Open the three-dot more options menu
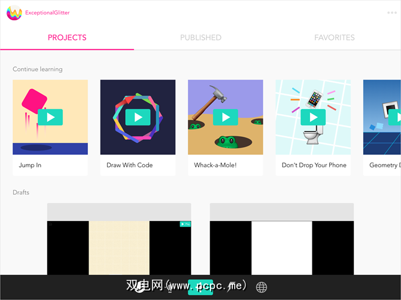Screen dimensions: 401x300 (x=392, y=13)
